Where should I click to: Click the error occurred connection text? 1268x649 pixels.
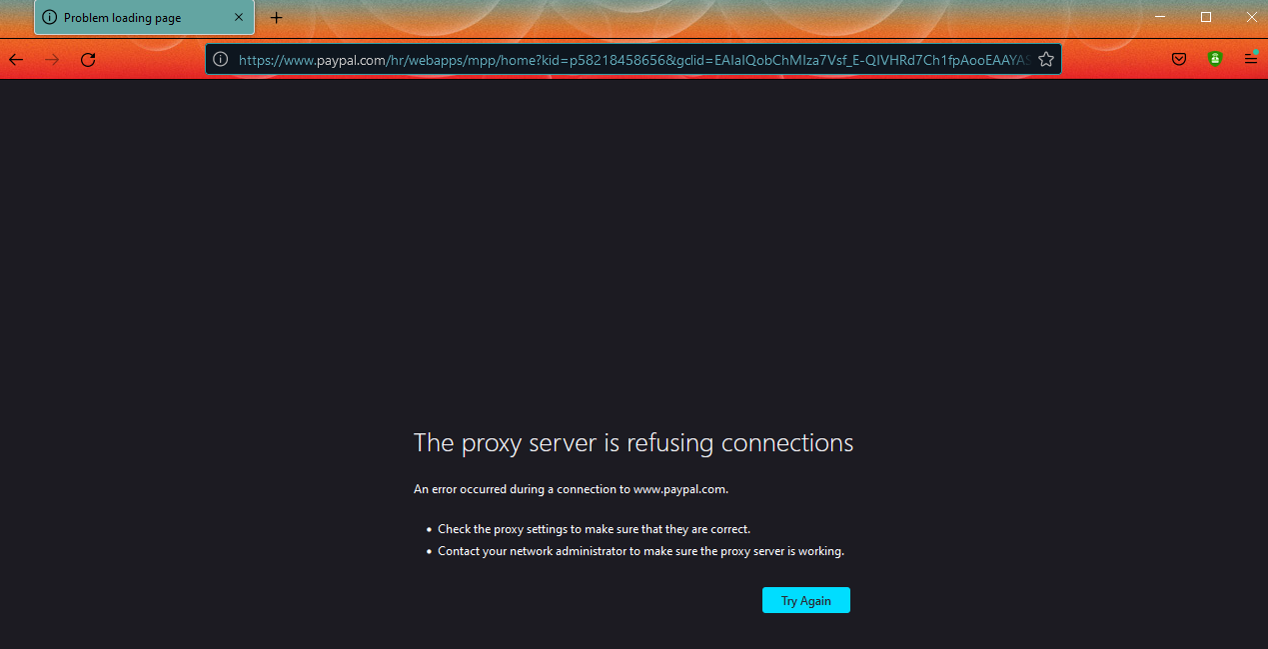pos(571,489)
